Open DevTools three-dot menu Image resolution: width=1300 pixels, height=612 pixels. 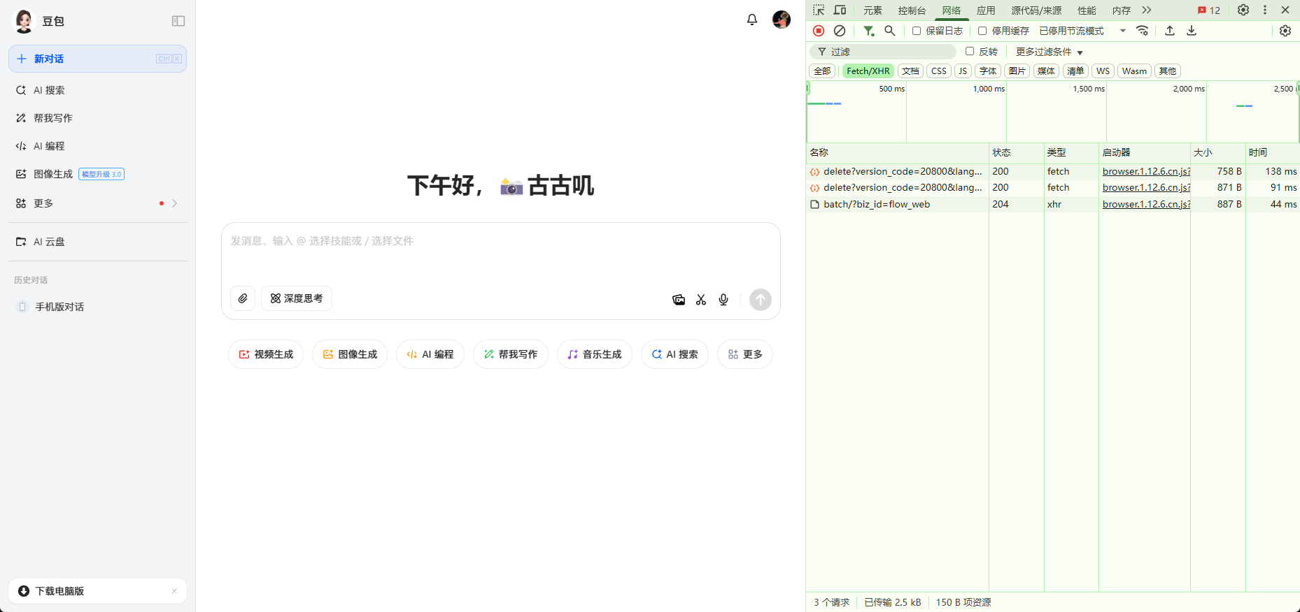click(x=1265, y=10)
